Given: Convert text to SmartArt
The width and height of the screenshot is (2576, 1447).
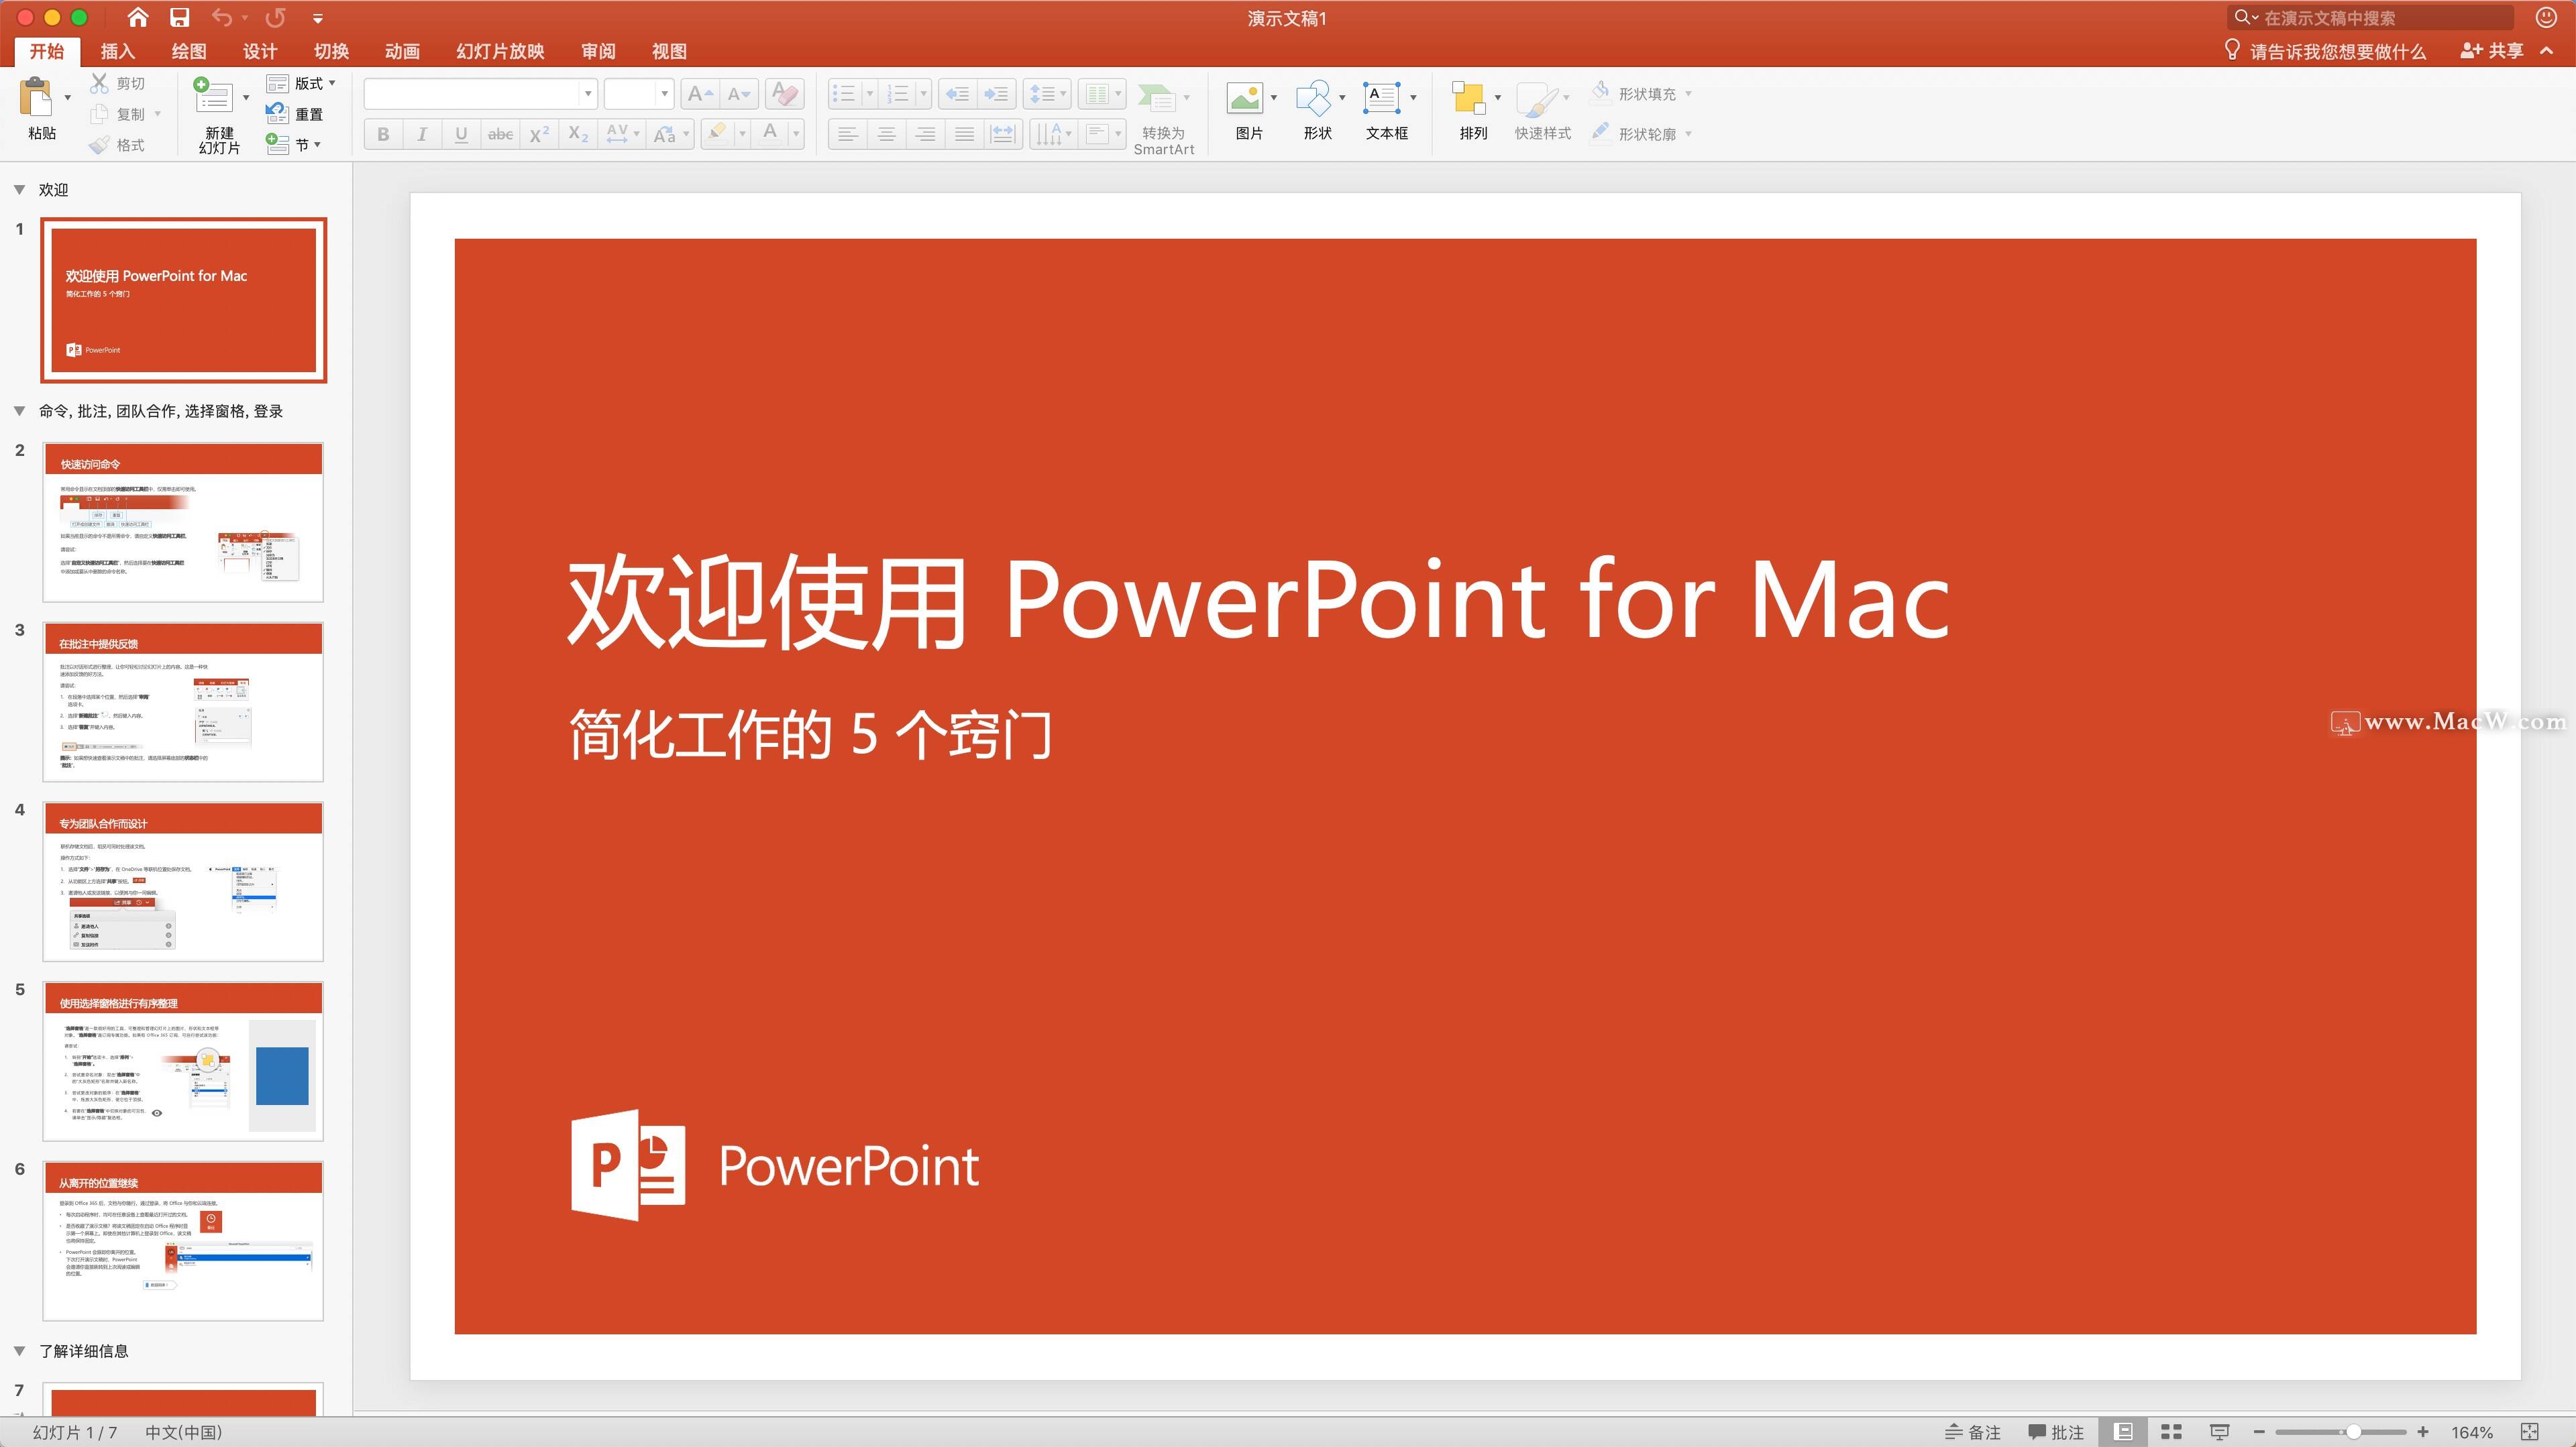Looking at the screenshot, I should (x=1164, y=118).
